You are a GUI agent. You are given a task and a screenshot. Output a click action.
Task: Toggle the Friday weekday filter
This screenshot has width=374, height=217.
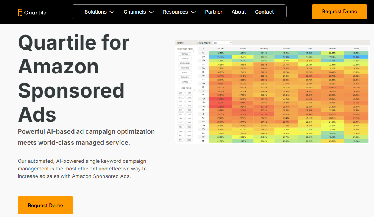point(185,72)
